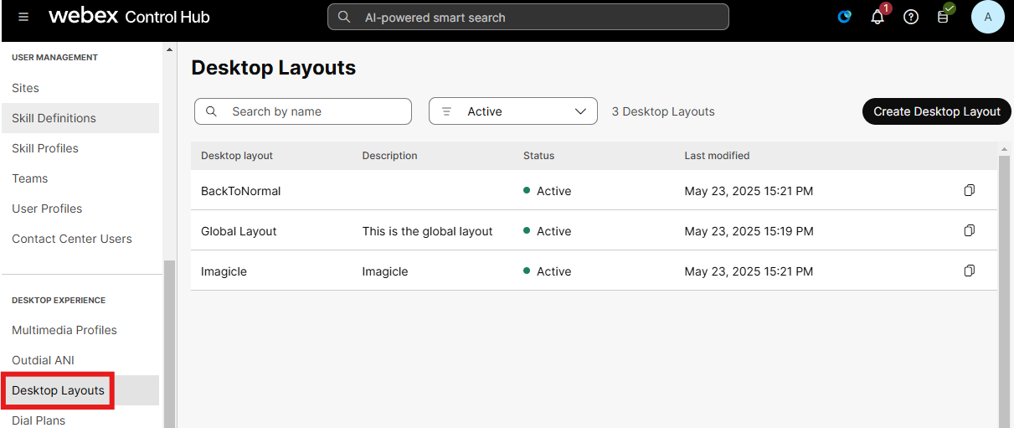The width and height of the screenshot is (1014, 428).
Task: Open the Outdial ANI page
Action: pyautogui.click(x=43, y=360)
